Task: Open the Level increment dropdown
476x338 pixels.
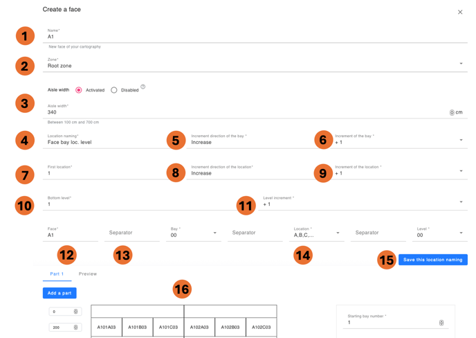Action: [461, 202]
